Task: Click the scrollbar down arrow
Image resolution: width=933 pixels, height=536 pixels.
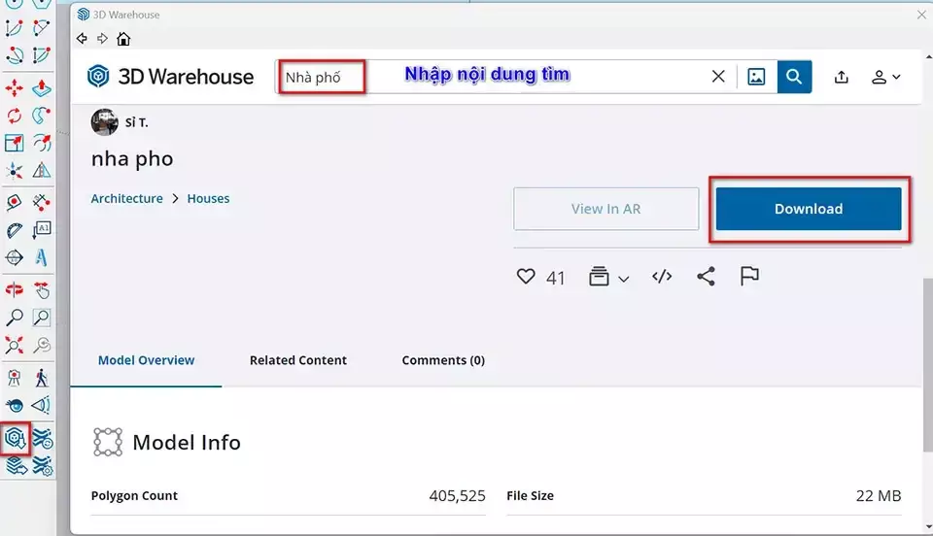Action: [928, 527]
